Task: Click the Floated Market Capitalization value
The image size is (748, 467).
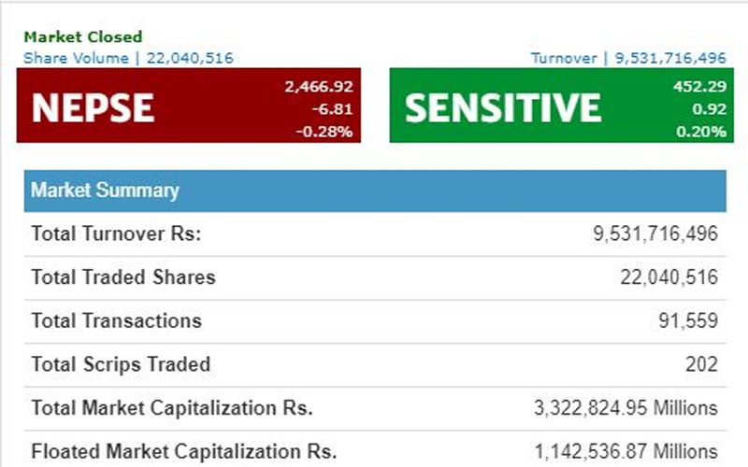Action: 626,452
